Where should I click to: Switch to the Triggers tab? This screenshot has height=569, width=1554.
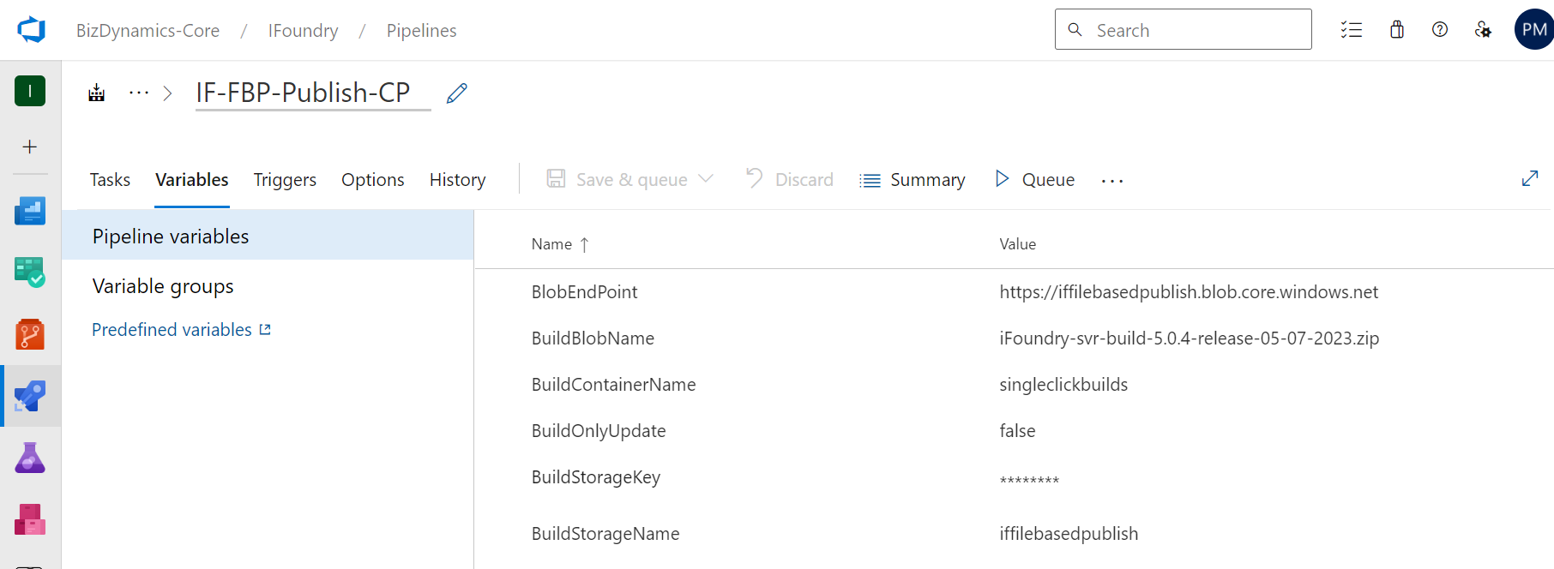coord(285,180)
